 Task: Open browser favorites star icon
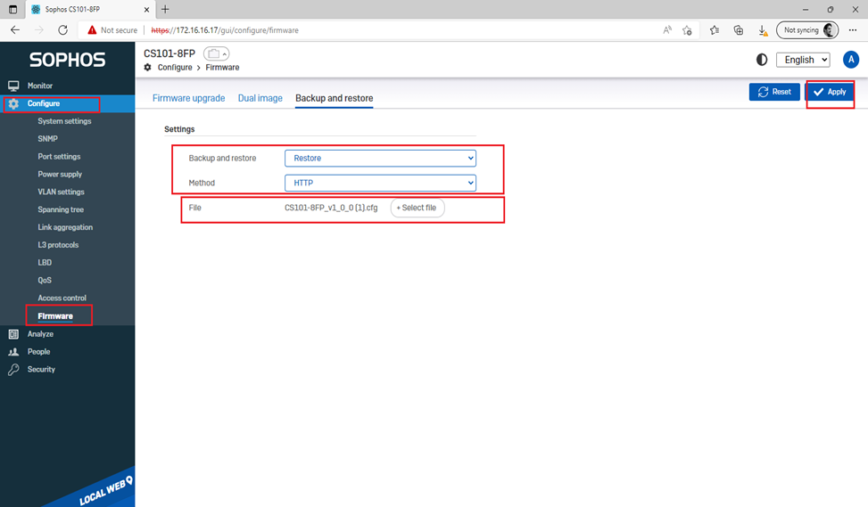click(x=714, y=30)
